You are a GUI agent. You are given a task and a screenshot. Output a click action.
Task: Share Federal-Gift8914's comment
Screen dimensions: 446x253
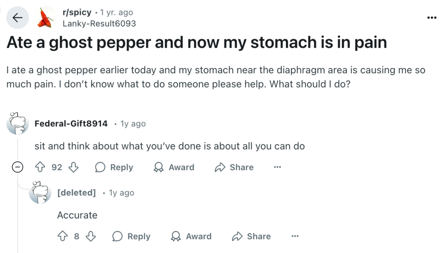pos(234,167)
